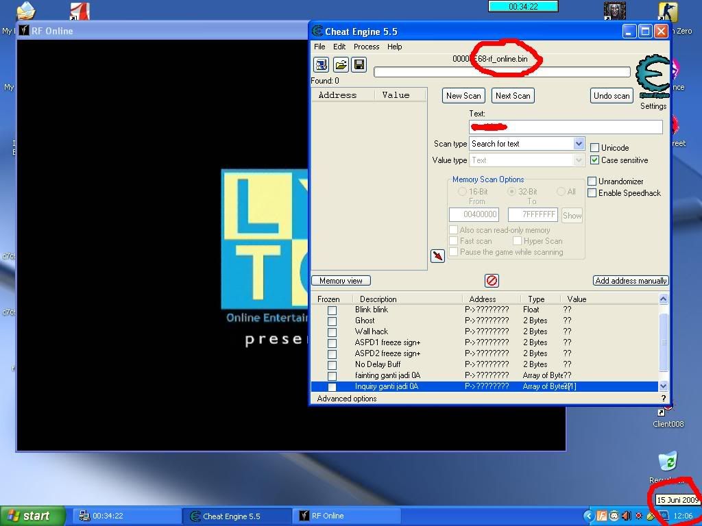Click the red circle clear list icon
The height and width of the screenshot is (526, 702).
point(492,280)
